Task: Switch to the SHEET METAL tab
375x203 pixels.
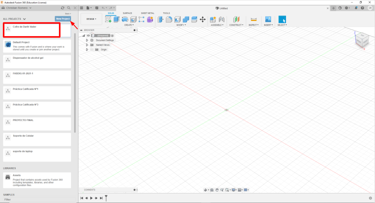Action: [x=148, y=13]
